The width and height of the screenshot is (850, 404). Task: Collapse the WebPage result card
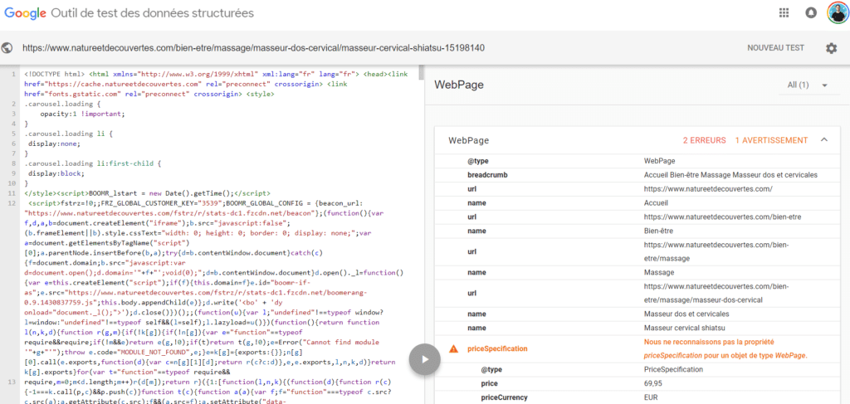click(x=824, y=140)
